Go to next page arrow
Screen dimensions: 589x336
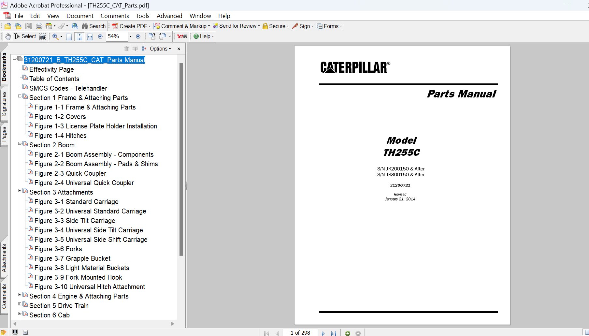point(323,333)
